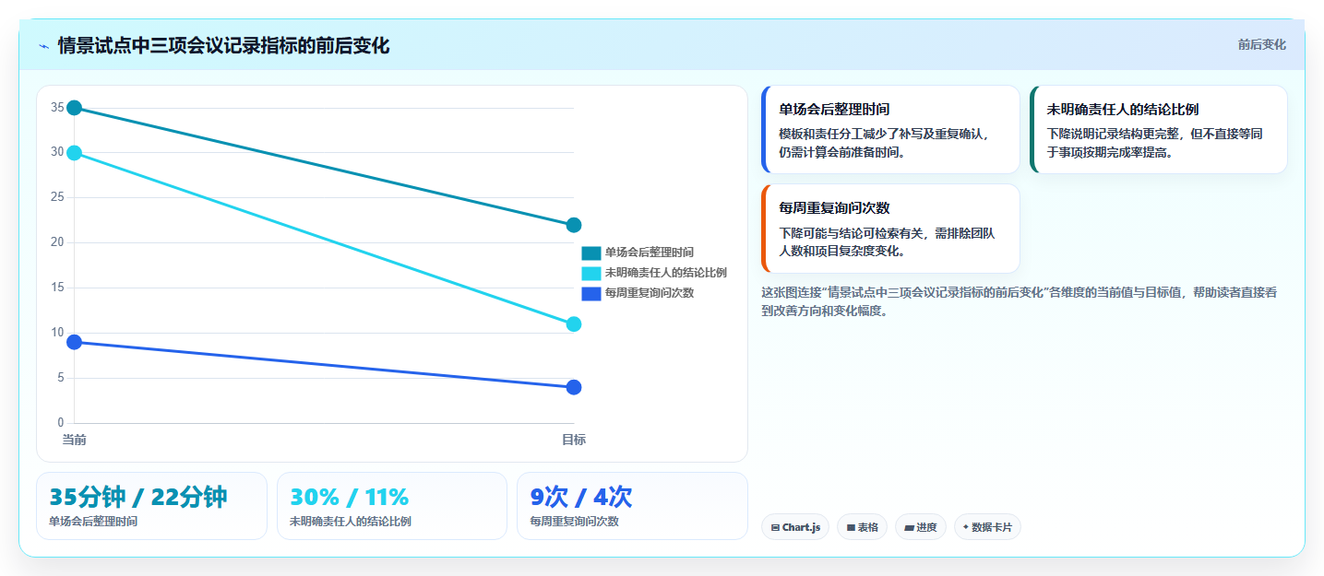The image size is (1324, 576).
Task: Click the 每周重复询问次数 caption under 9次
Action: [x=574, y=522]
